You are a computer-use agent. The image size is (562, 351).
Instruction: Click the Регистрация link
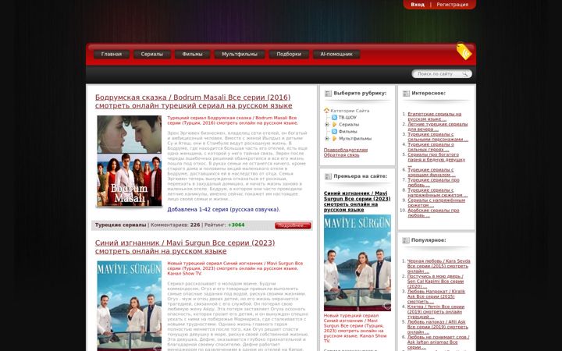[452, 5]
